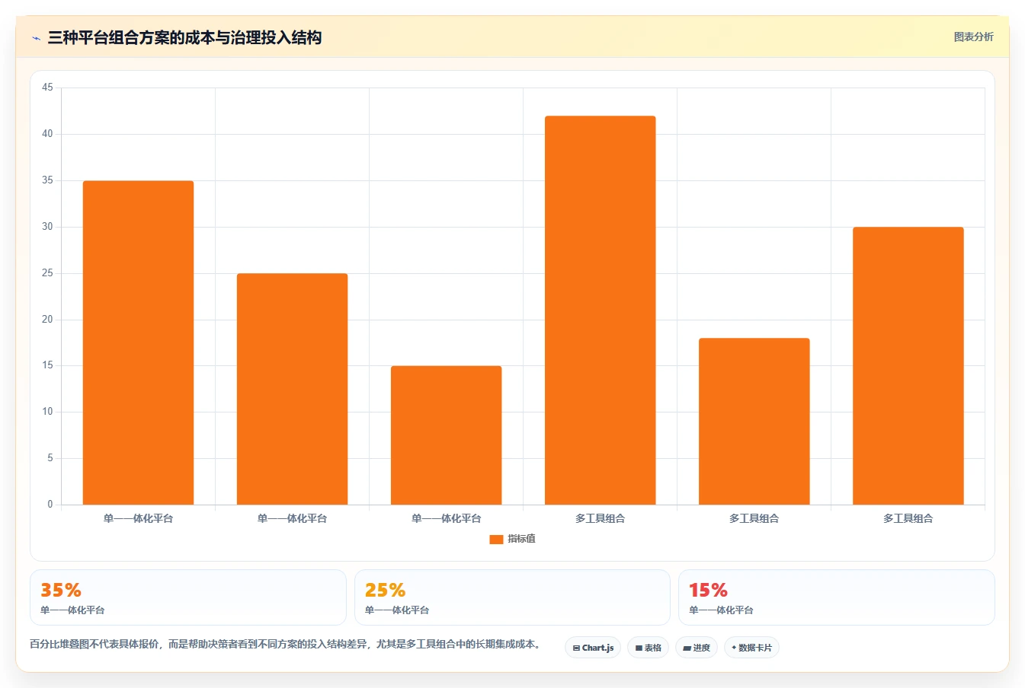Click the 单一一体化平台 axis label under the 35 bar
Screen dimensions: 1025x688
(x=138, y=519)
